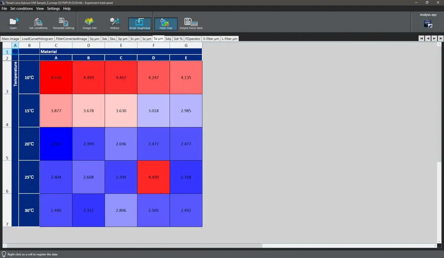444x258 pixels.
Task: Open the Set conditions menu
Action: 21,9
